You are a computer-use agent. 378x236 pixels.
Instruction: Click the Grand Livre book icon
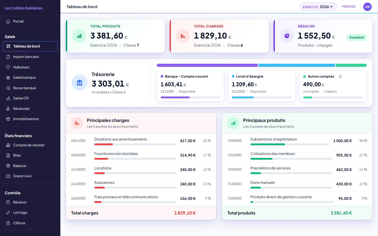click(8, 176)
